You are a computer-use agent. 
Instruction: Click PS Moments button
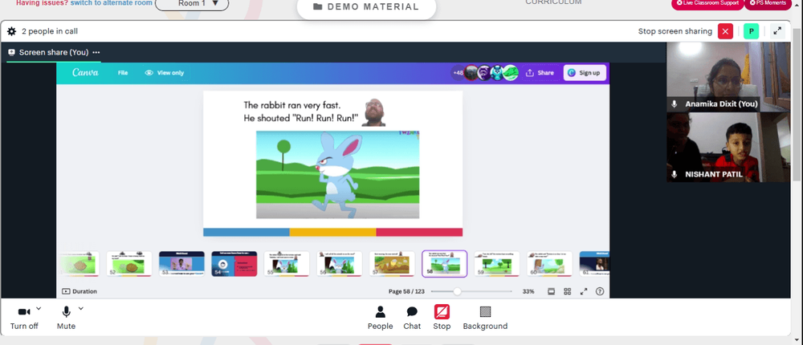click(x=767, y=3)
